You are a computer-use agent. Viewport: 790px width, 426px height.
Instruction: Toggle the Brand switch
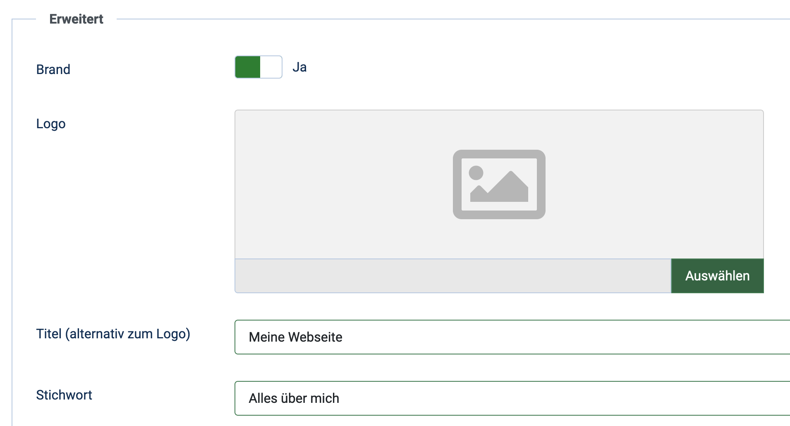tap(258, 67)
